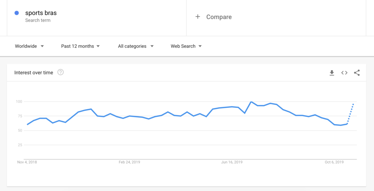Click the Compare button
The width and height of the screenshot is (374, 191).
pos(219,17)
